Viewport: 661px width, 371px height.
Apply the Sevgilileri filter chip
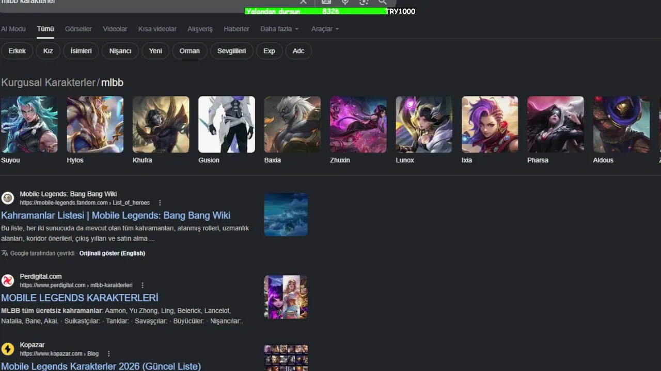pos(231,51)
